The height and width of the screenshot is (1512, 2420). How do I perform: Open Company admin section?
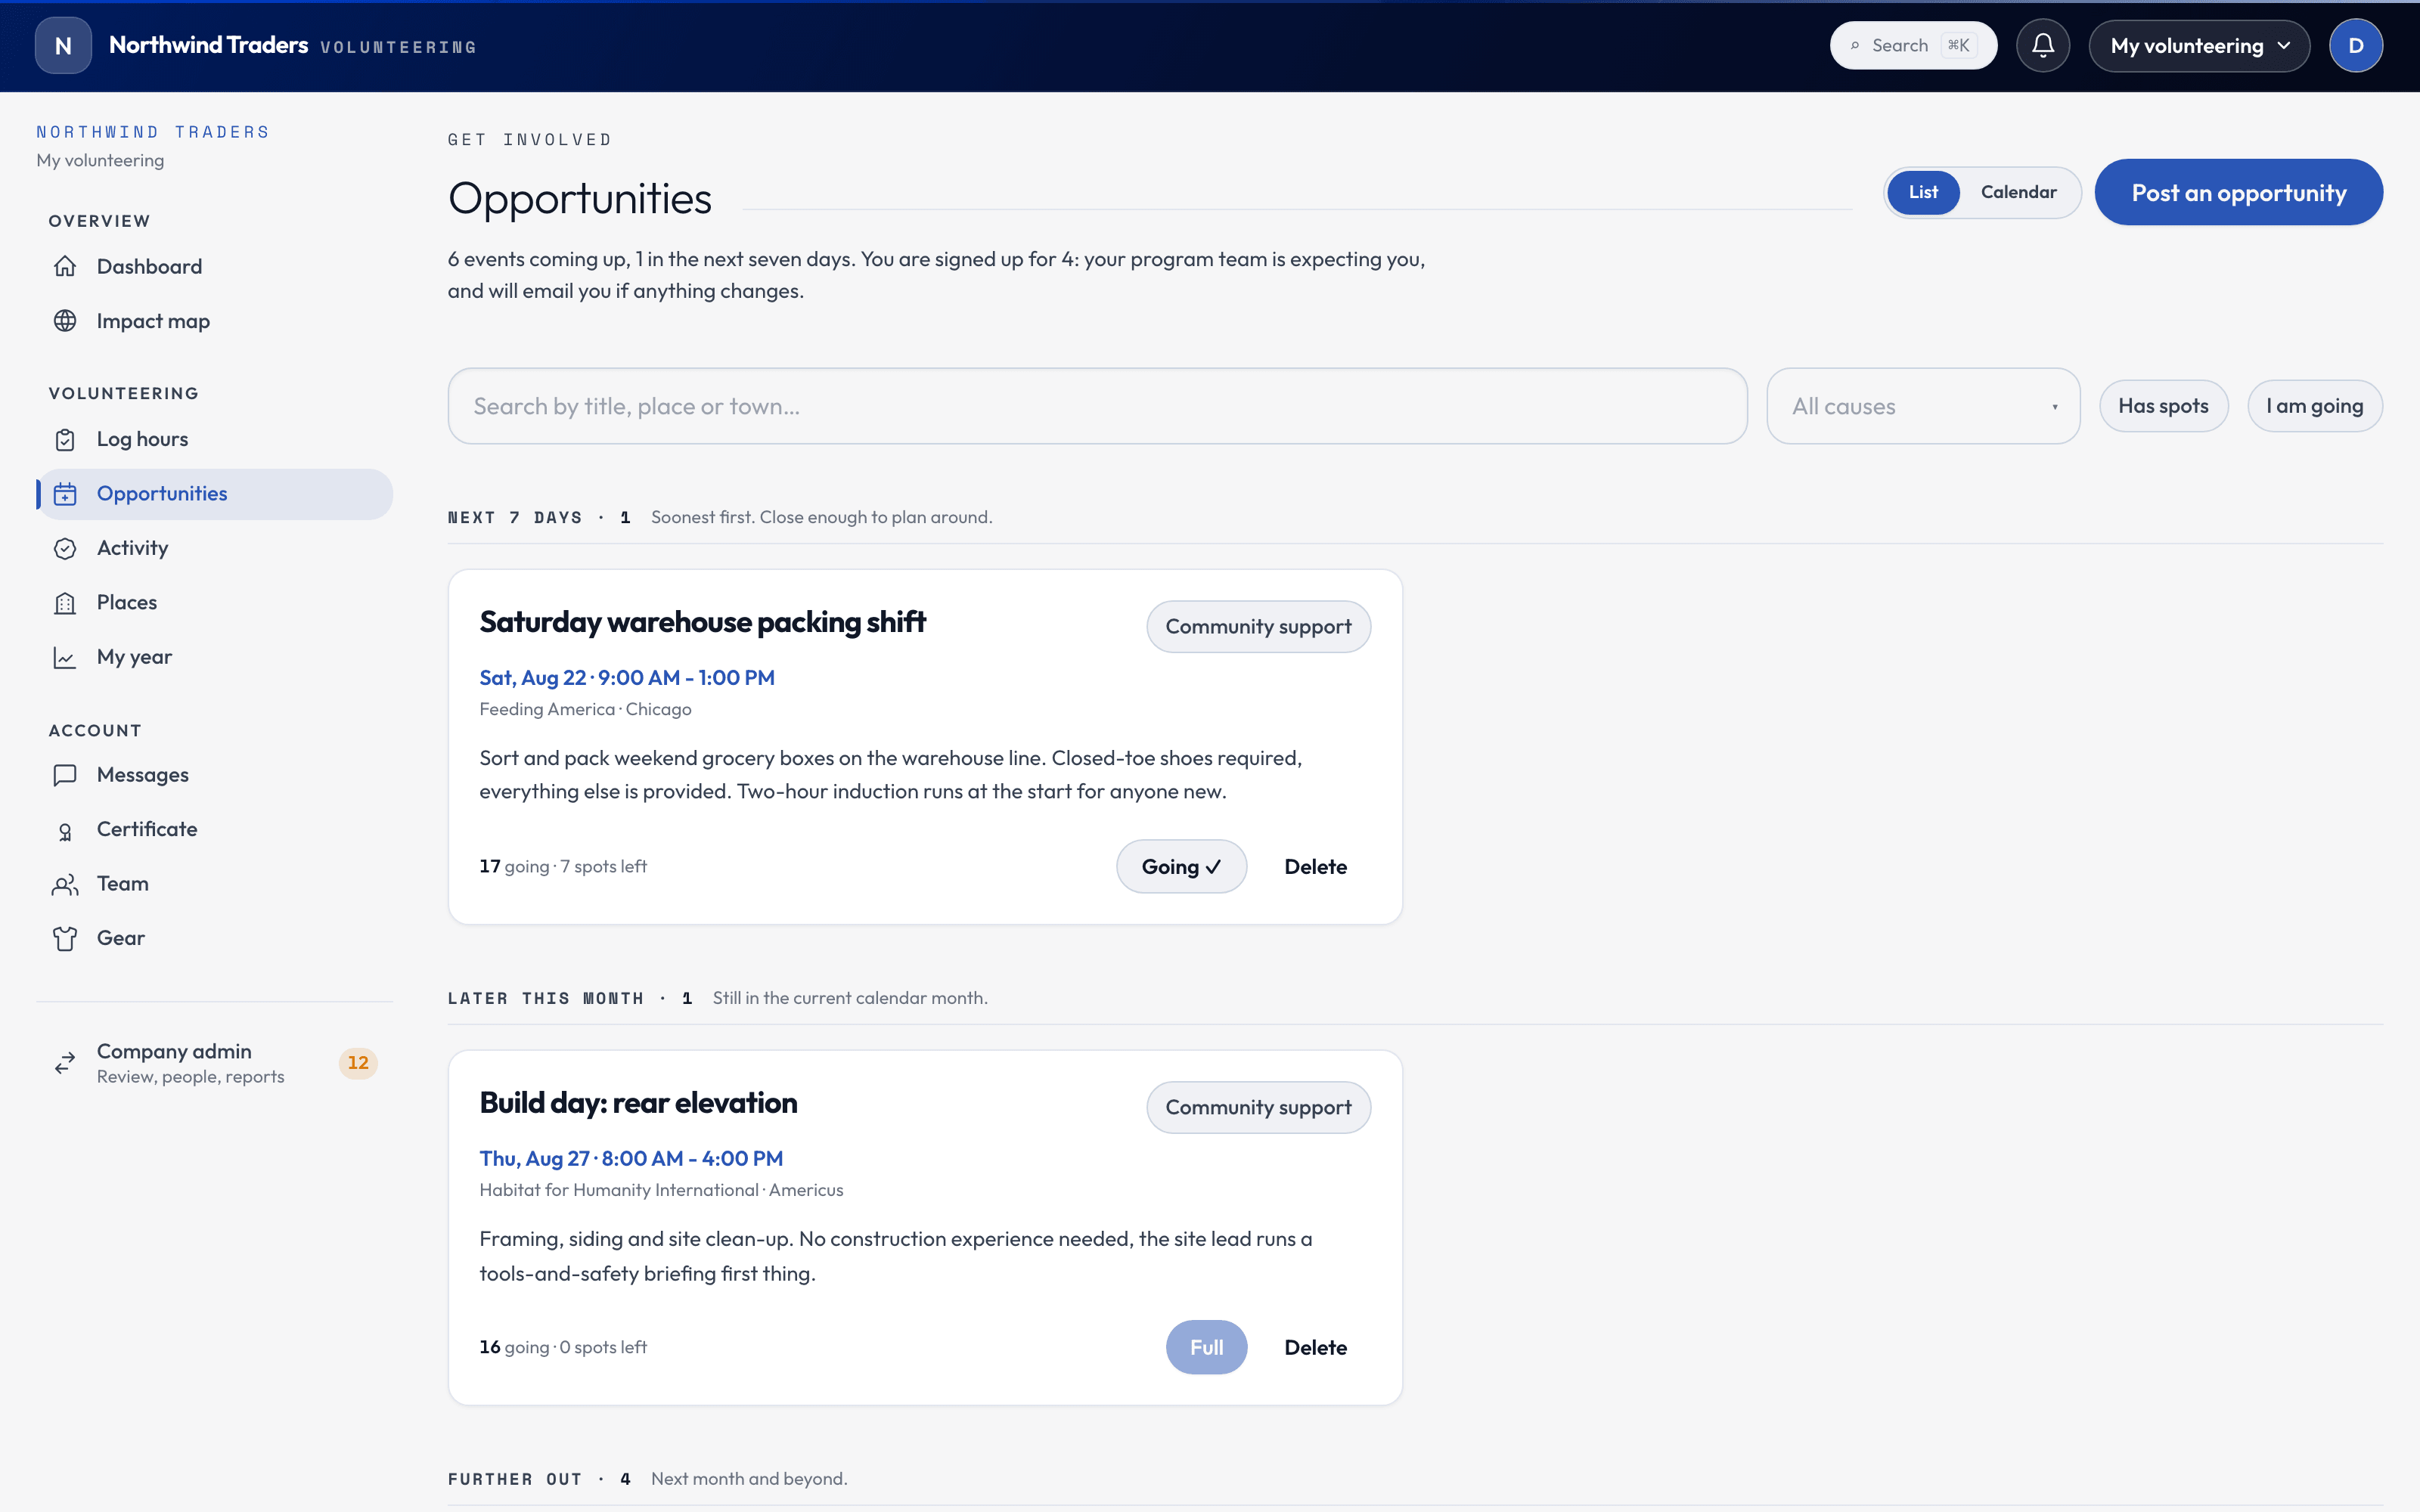(x=214, y=1063)
